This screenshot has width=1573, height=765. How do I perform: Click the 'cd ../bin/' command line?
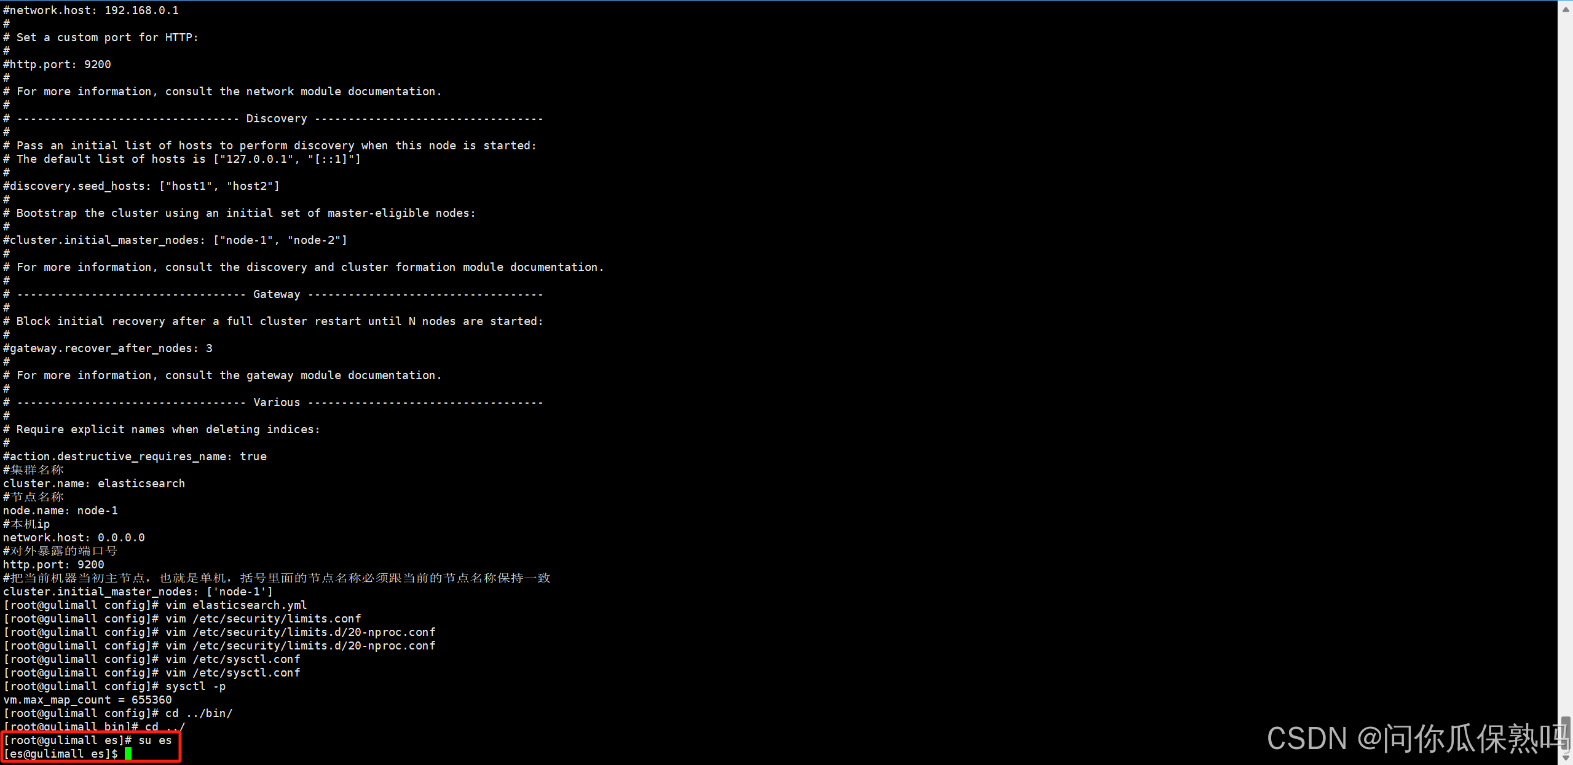(199, 713)
